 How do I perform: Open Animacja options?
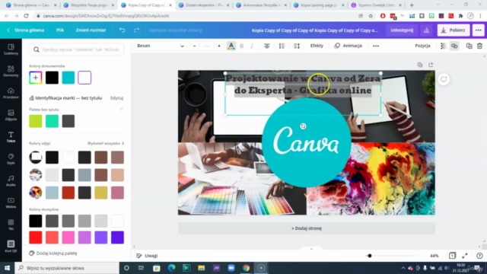pyautogui.click(x=349, y=46)
